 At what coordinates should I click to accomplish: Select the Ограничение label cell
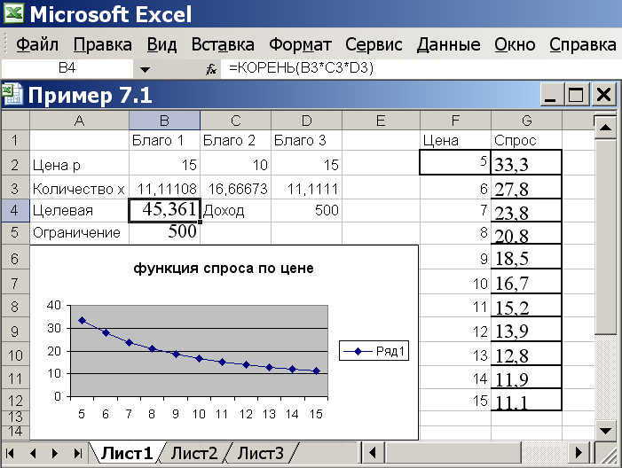coord(79,232)
